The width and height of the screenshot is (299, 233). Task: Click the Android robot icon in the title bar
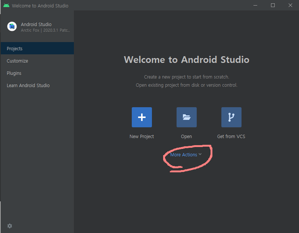point(6,6)
